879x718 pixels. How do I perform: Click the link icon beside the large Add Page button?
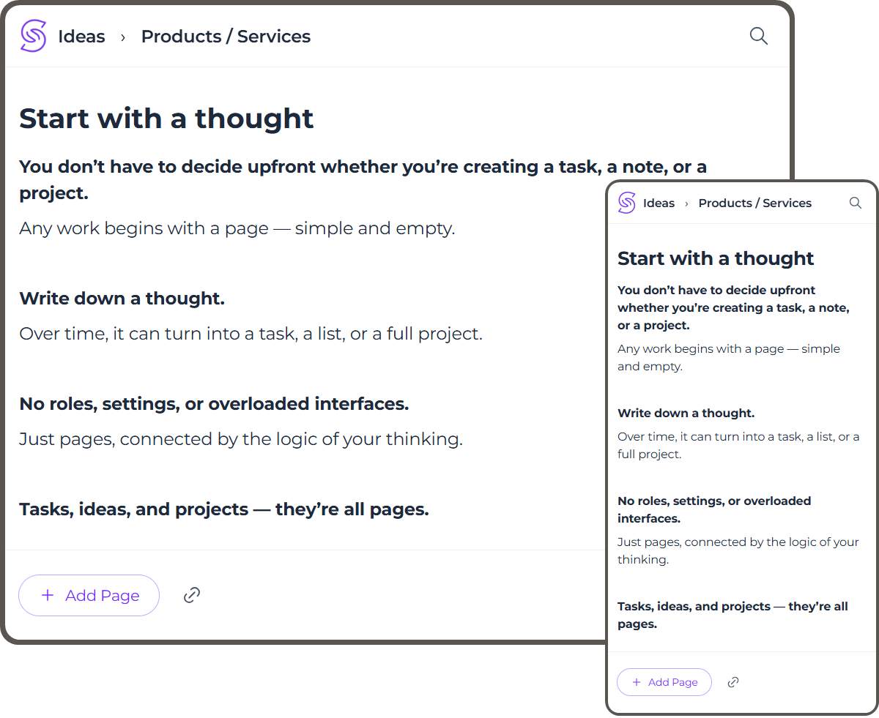192,595
